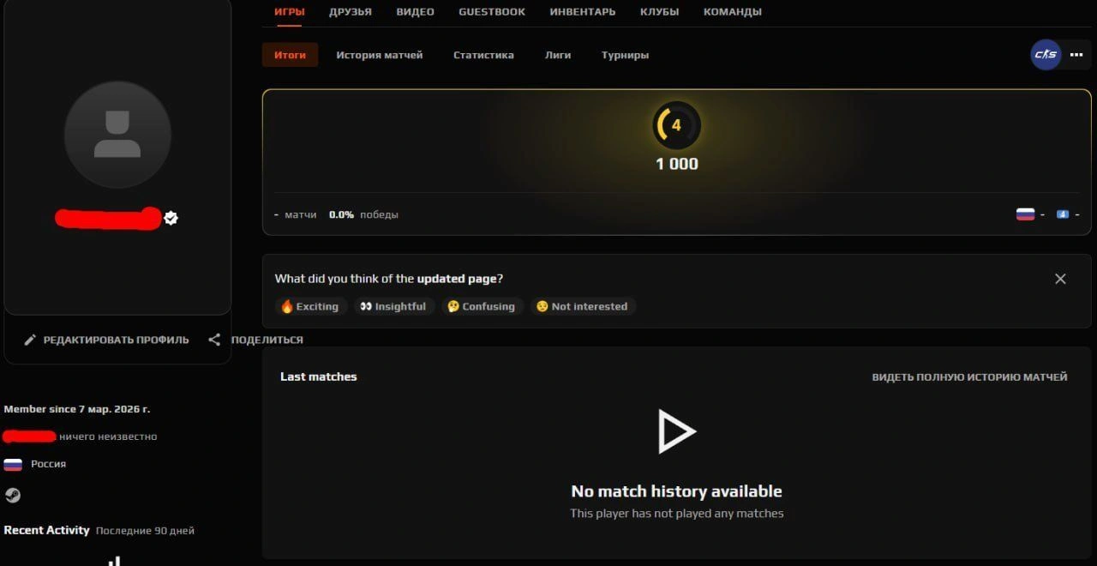Click the verified checkmark badge
Image resolution: width=1097 pixels, height=566 pixels.
tap(171, 218)
